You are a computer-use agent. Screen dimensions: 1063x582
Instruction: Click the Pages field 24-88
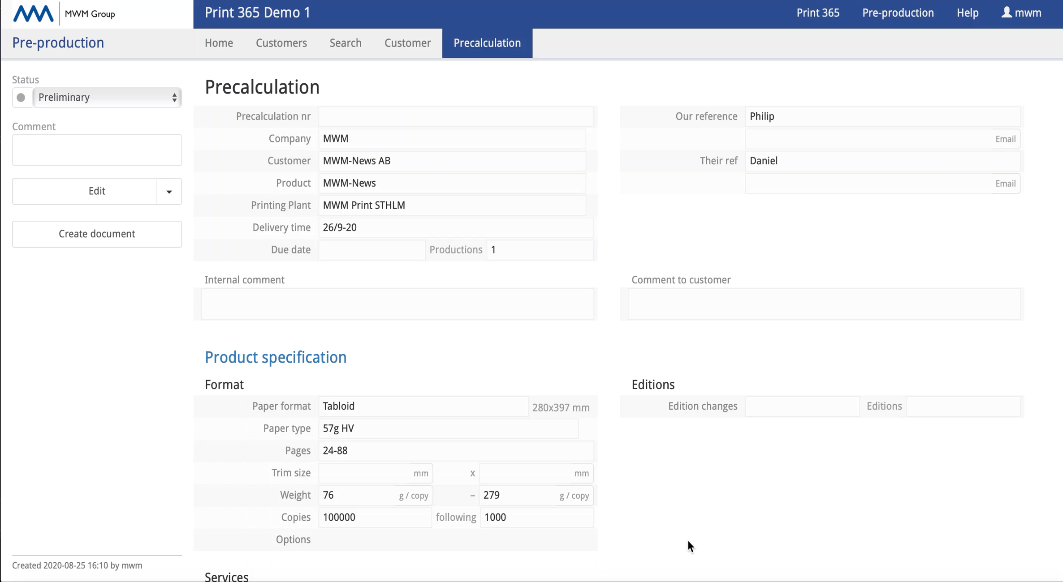(x=456, y=451)
